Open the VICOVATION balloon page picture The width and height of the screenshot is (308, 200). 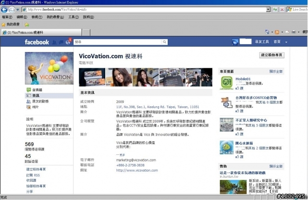[x=49, y=68]
